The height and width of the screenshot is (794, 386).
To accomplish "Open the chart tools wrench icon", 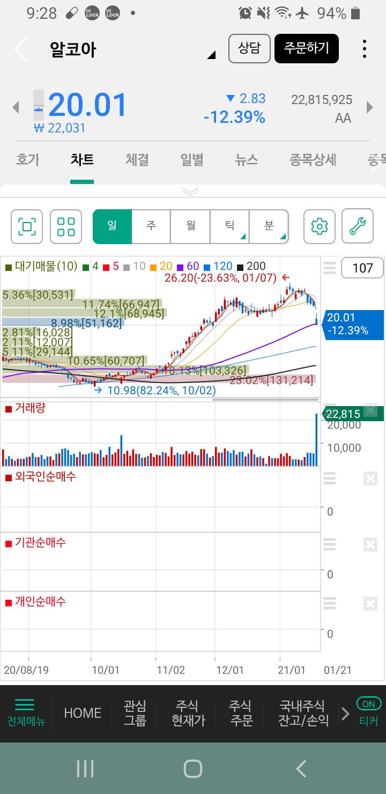I will [358, 227].
